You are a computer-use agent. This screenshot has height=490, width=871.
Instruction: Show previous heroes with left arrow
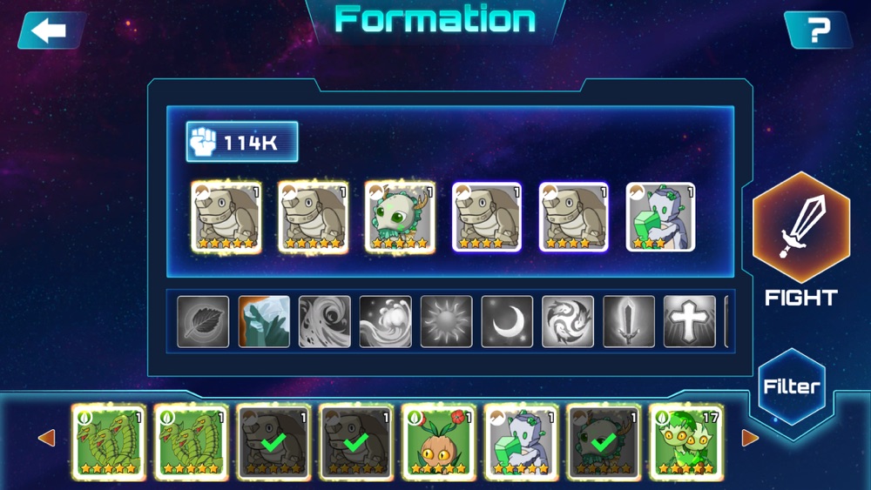(x=47, y=438)
